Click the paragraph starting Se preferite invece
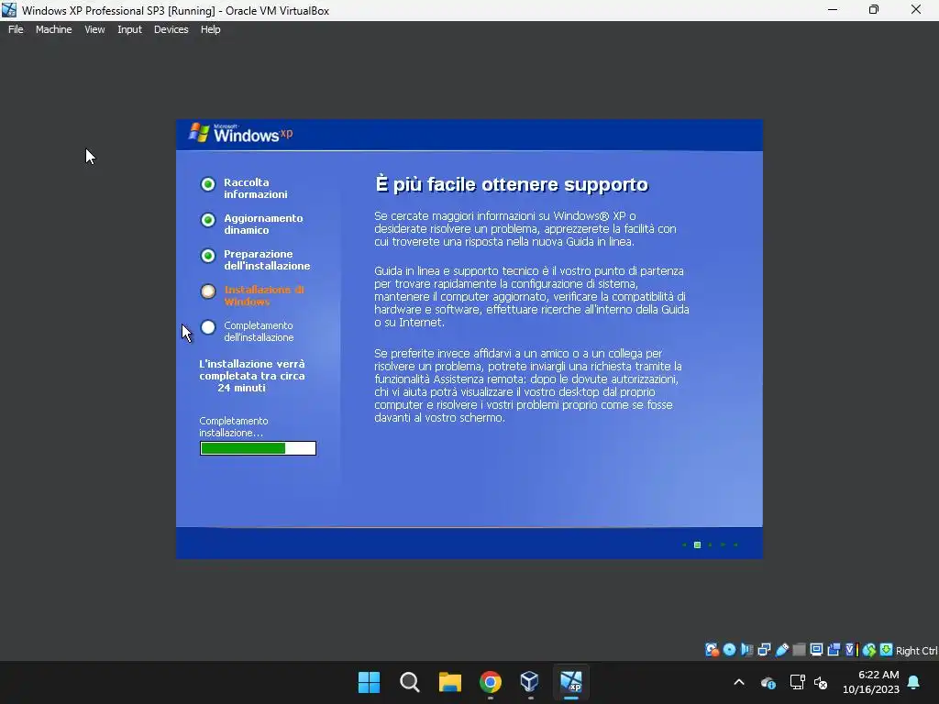 coord(528,386)
